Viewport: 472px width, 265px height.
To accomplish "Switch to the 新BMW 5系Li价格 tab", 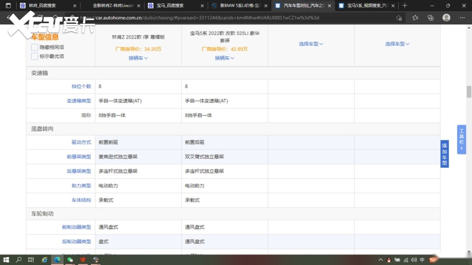I will coord(239,6).
